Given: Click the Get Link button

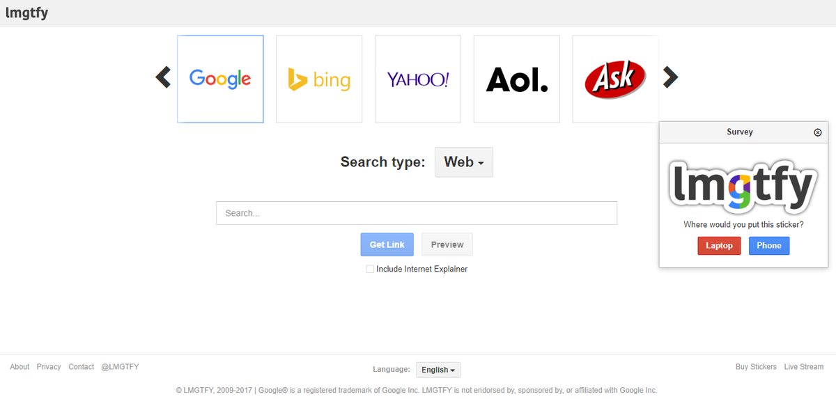Looking at the screenshot, I should tap(387, 244).
